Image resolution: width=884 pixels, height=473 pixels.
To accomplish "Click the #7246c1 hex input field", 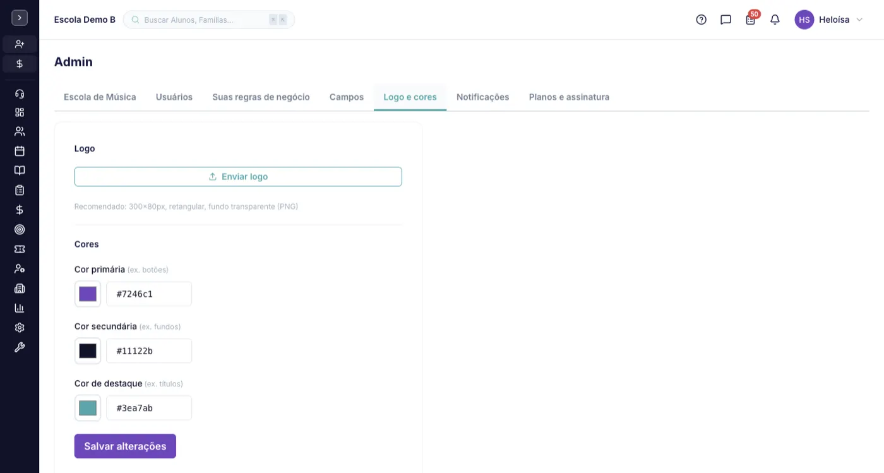I will (149, 294).
